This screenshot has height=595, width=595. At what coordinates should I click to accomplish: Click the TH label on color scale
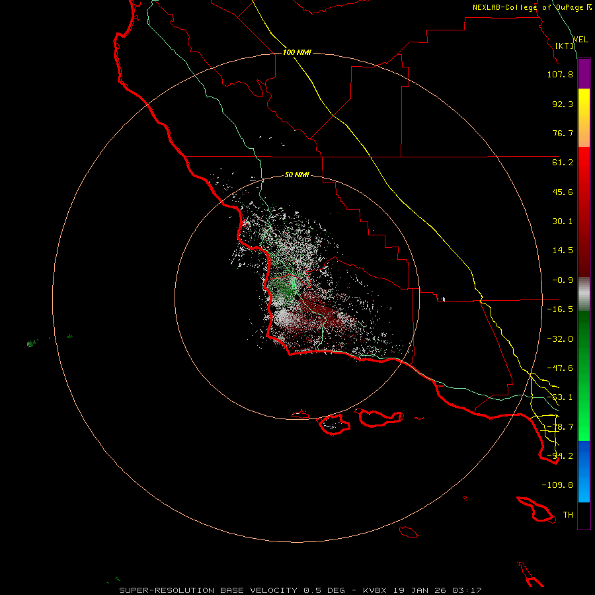pyautogui.click(x=568, y=515)
